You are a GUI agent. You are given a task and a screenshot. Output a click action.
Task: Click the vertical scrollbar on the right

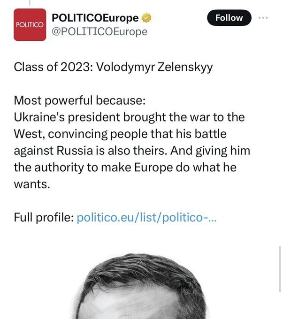pos(280,269)
